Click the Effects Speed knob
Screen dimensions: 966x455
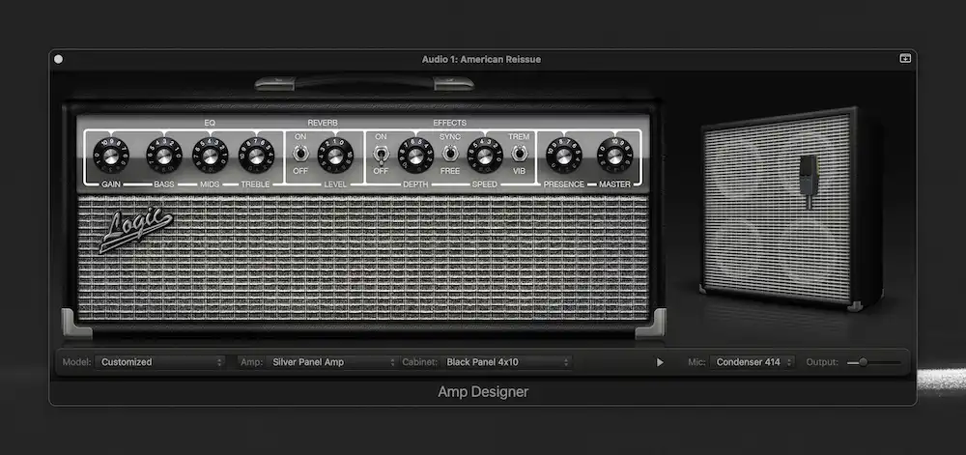point(485,156)
